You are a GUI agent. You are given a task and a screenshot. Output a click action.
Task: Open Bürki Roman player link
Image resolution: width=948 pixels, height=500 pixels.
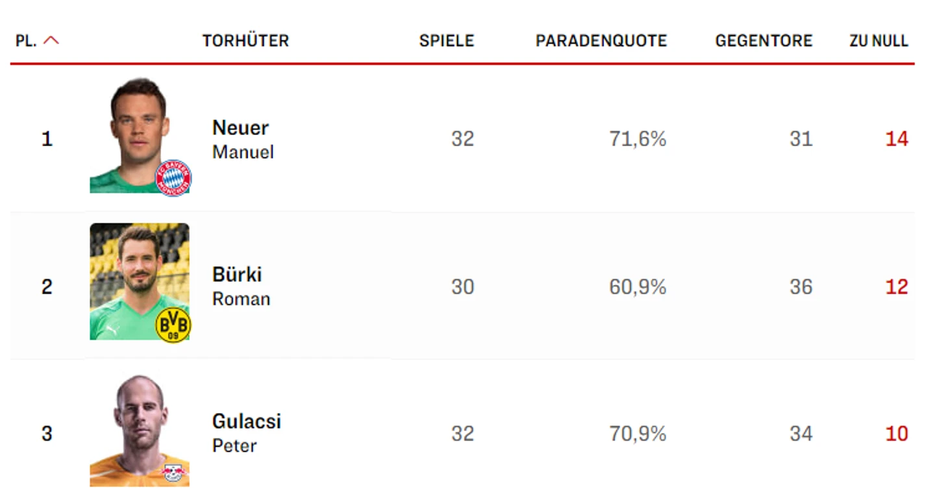(241, 286)
